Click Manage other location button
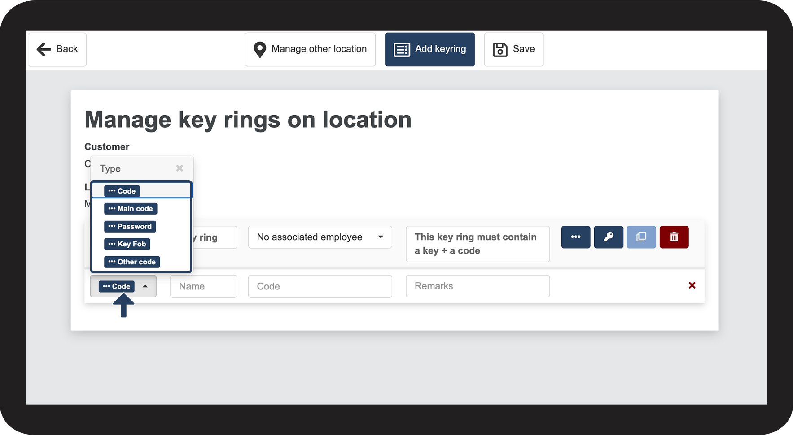Viewport: 793px width, 435px height. (x=310, y=49)
